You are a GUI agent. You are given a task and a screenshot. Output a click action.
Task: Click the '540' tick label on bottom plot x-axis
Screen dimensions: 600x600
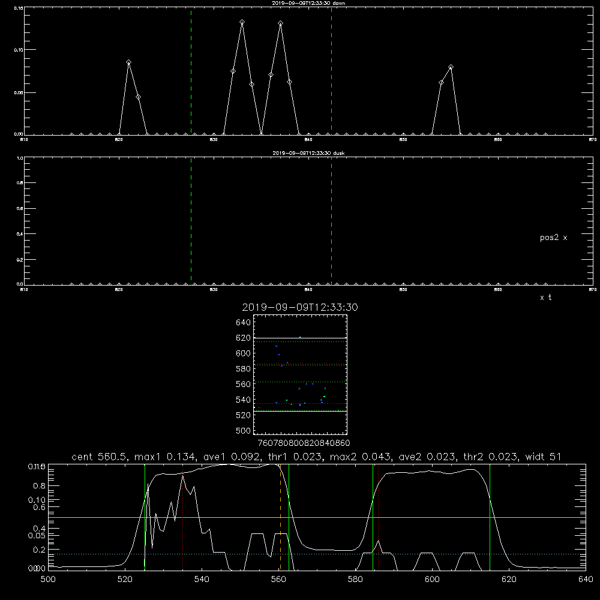202,580
